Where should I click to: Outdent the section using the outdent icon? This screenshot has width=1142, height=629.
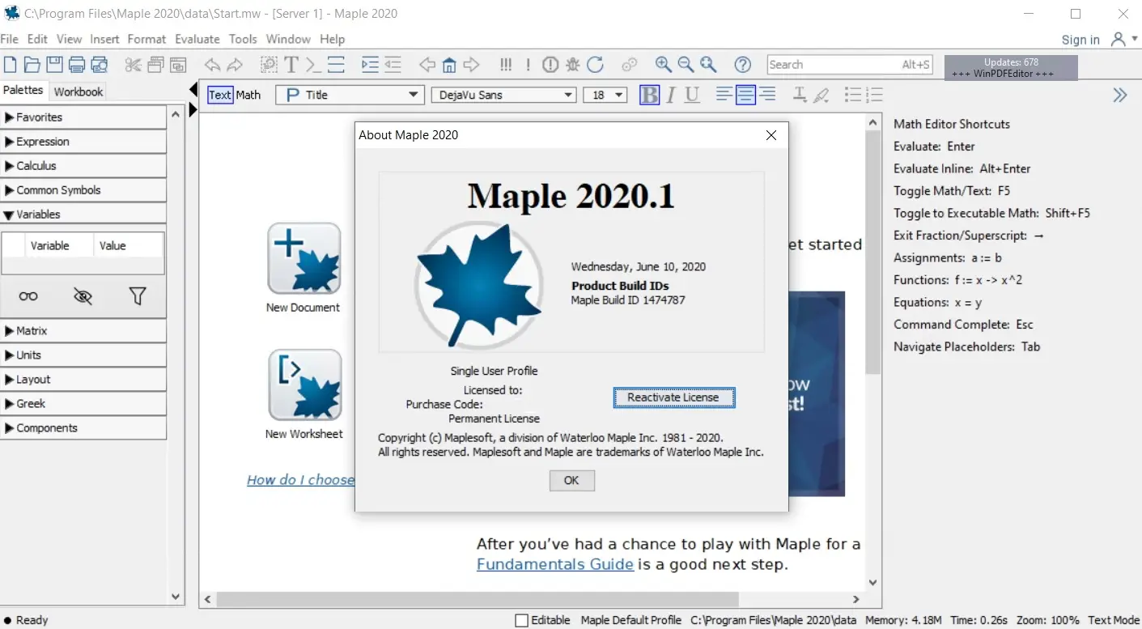(x=393, y=65)
